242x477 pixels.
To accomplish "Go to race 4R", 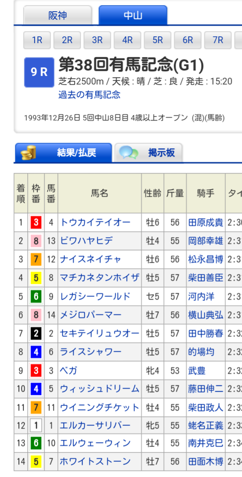I will [128, 40].
